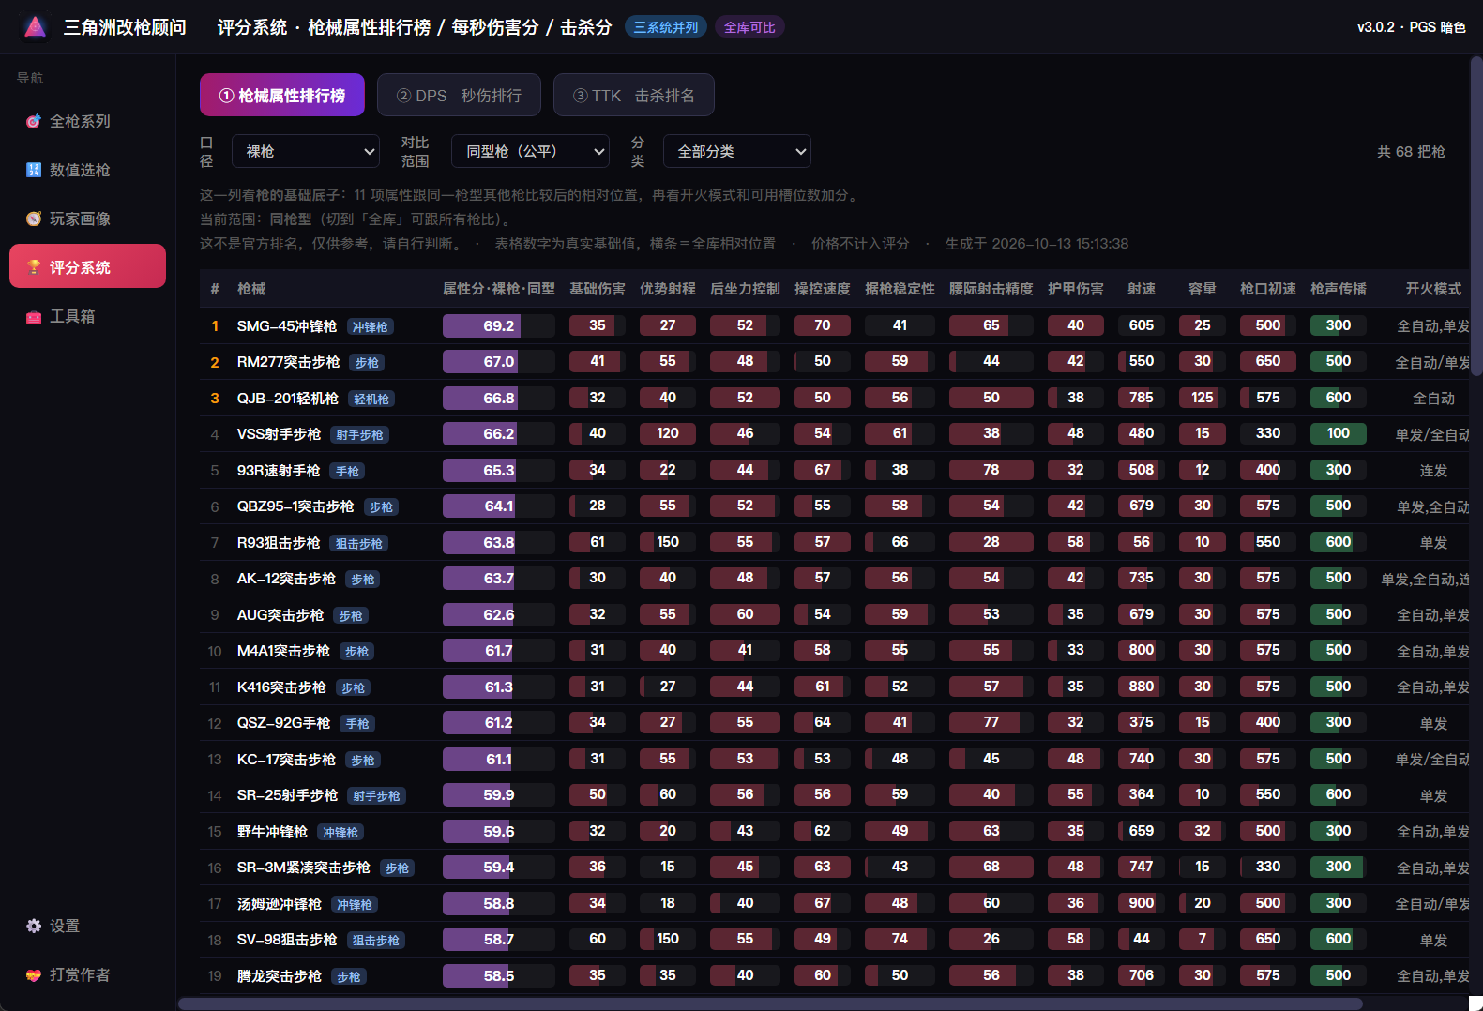Click the 打赏作者 link
Image resolution: width=1483 pixels, height=1011 pixels.
[x=88, y=974]
